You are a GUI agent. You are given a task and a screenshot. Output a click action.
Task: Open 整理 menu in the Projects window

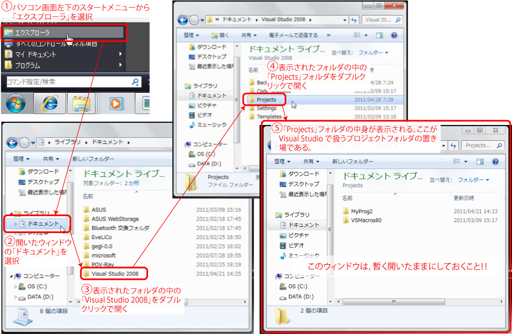tap(282, 162)
